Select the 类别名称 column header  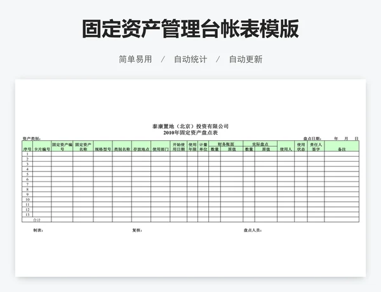pos(122,146)
